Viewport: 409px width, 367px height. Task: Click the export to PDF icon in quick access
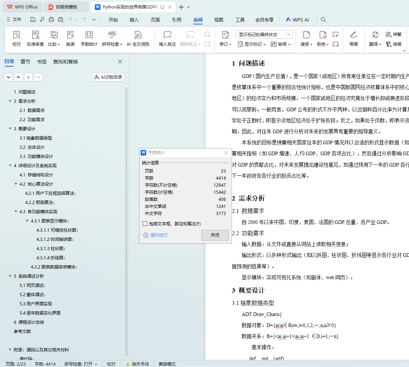coord(42,19)
